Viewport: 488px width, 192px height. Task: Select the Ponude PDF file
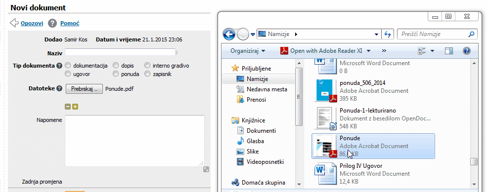click(x=373, y=146)
